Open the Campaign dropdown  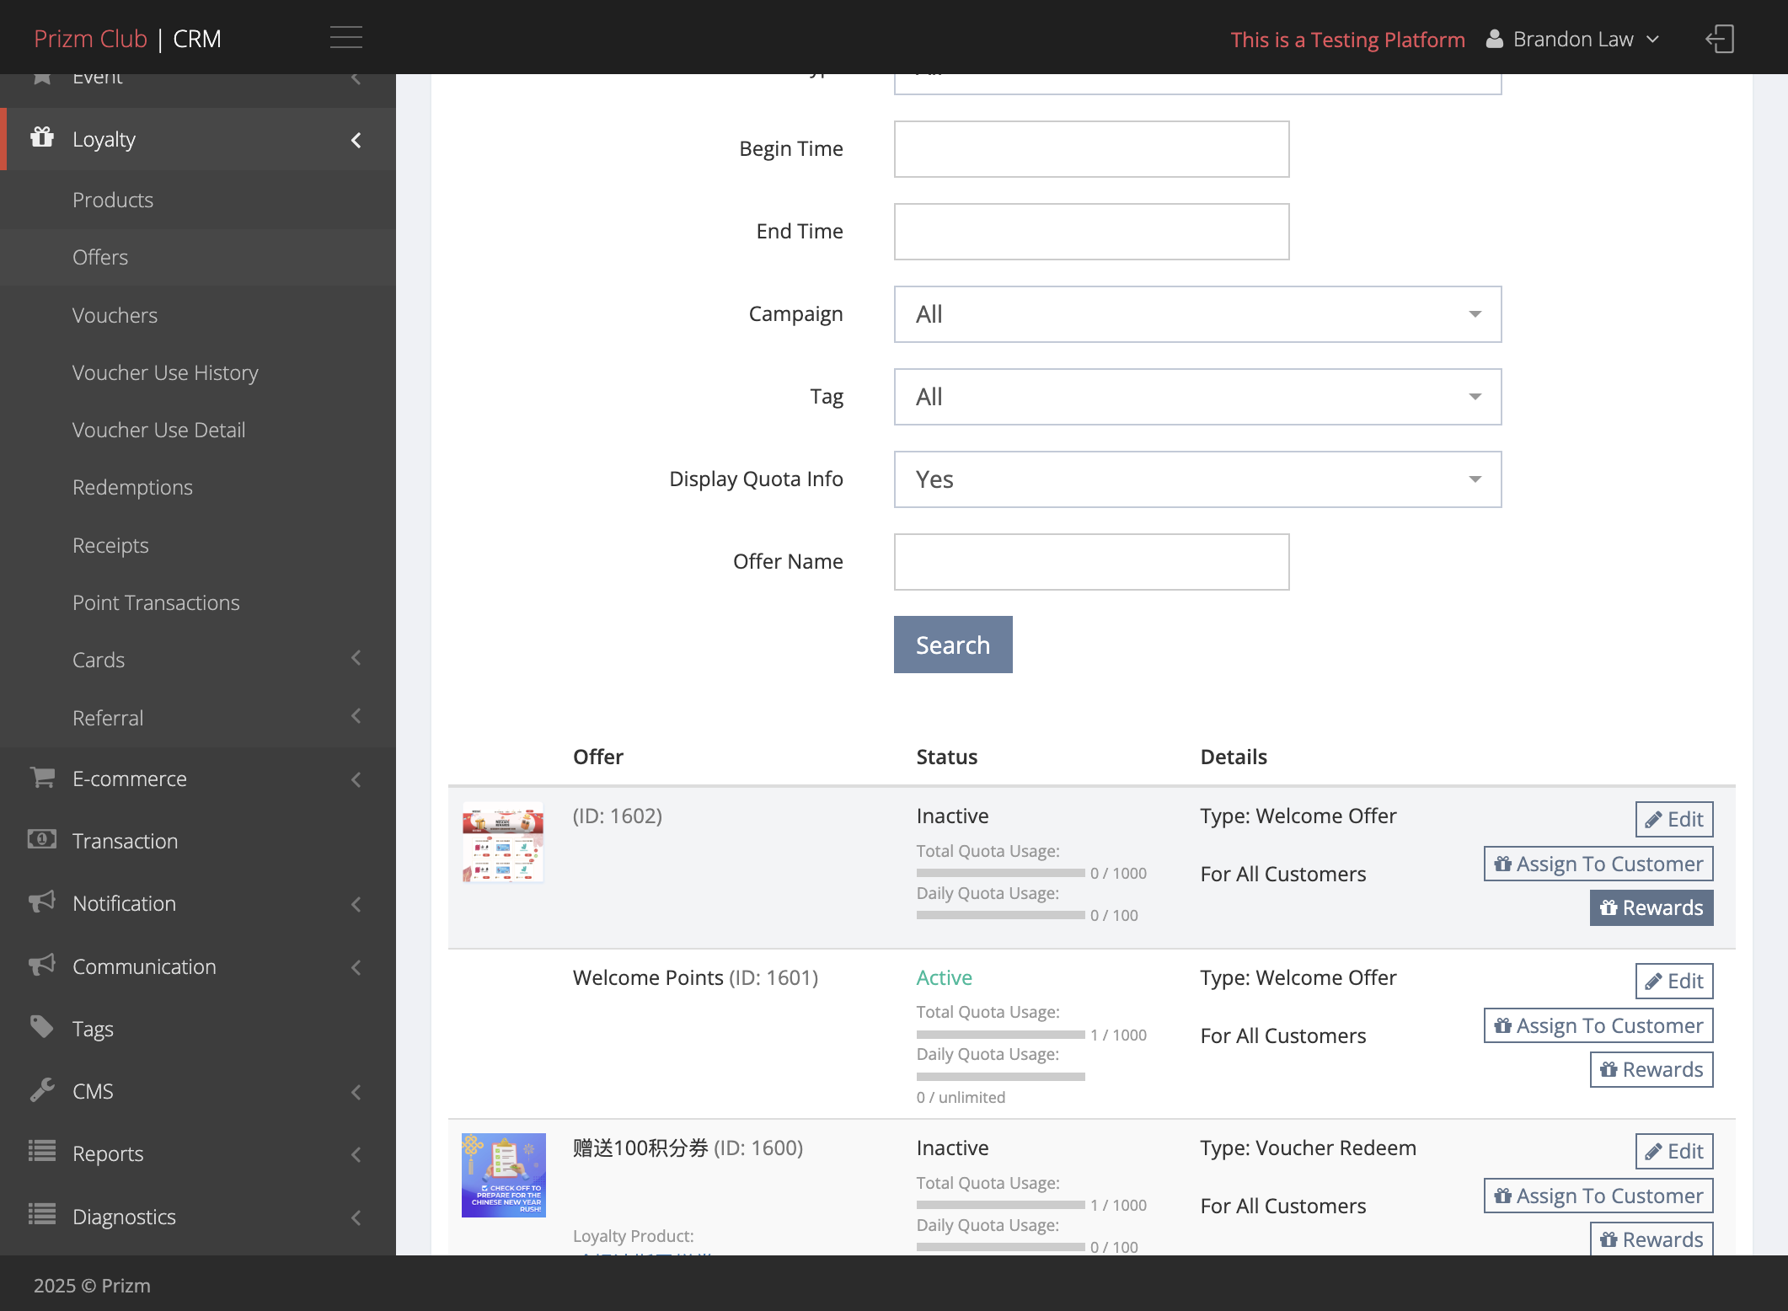[1197, 314]
